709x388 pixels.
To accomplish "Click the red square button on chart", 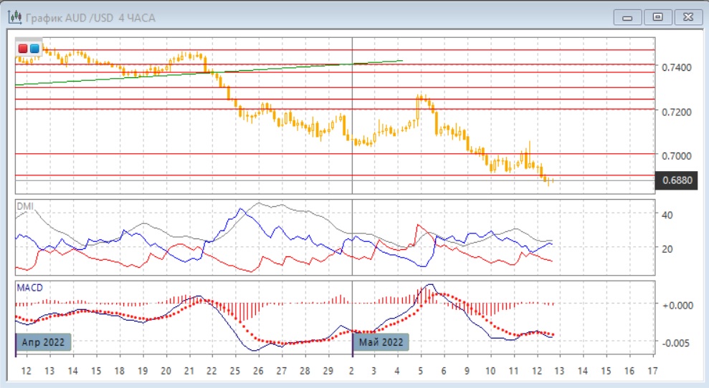I will coord(22,49).
